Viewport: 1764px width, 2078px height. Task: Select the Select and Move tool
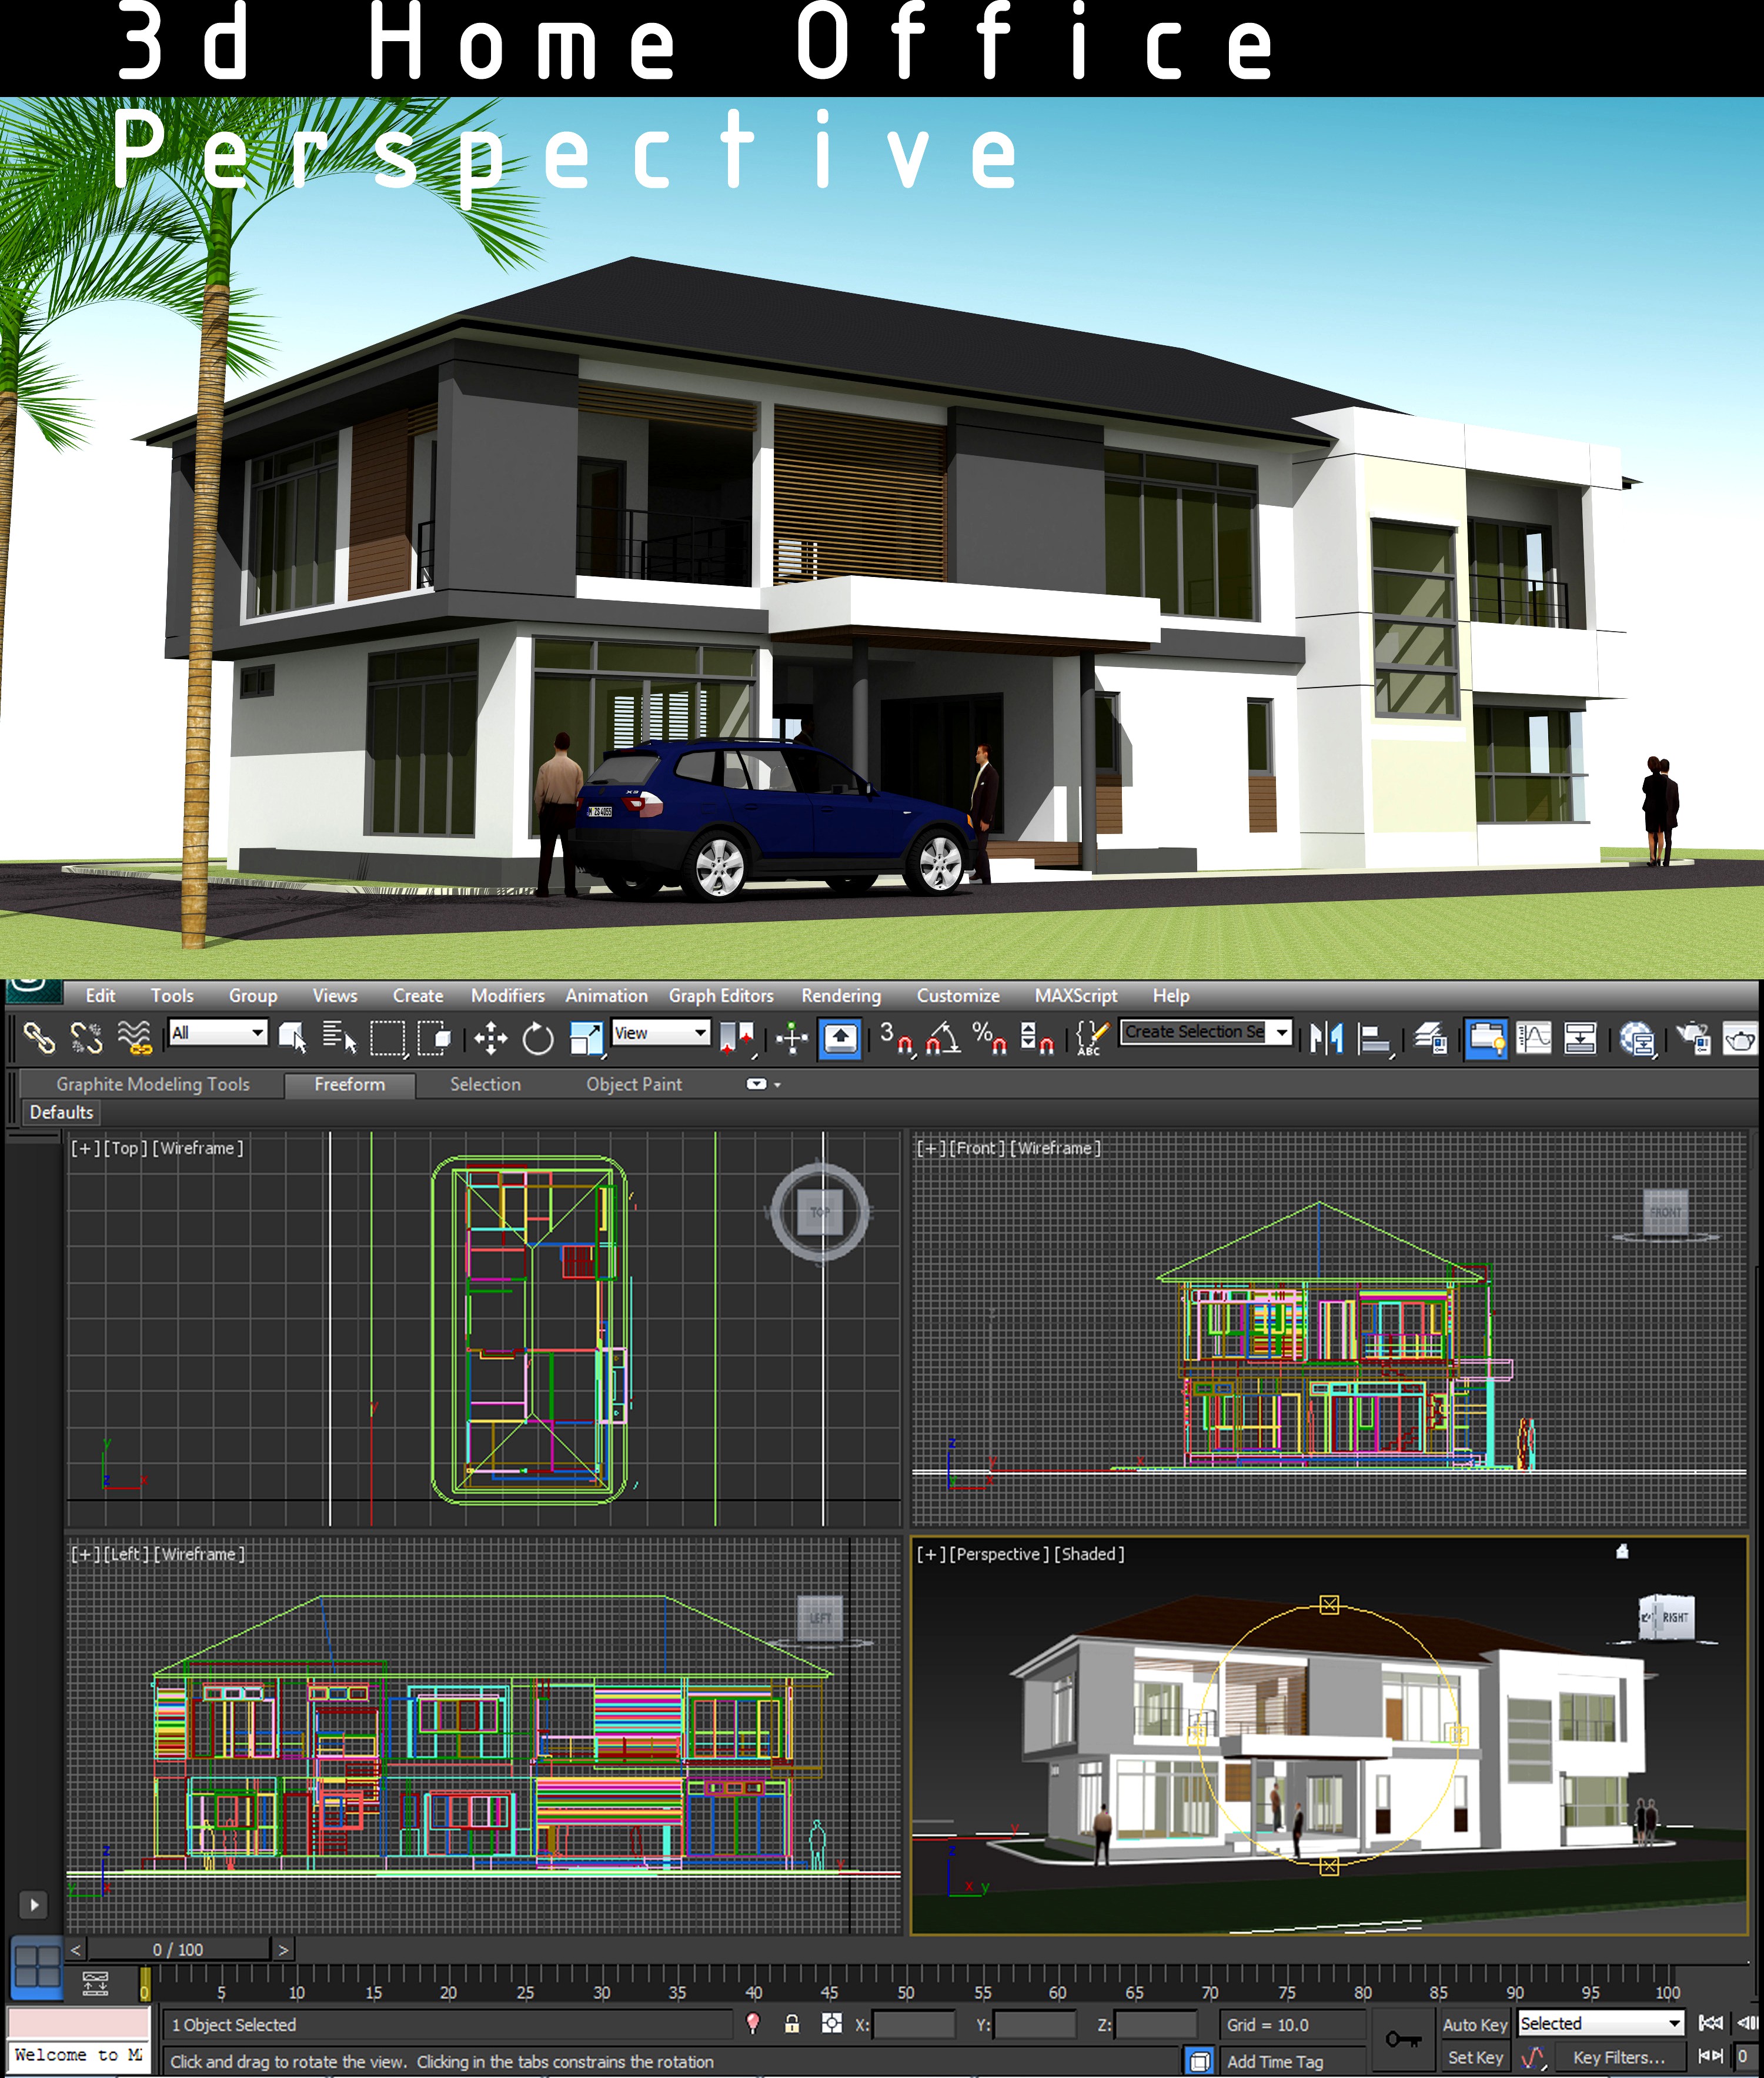pyautogui.click(x=490, y=1039)
